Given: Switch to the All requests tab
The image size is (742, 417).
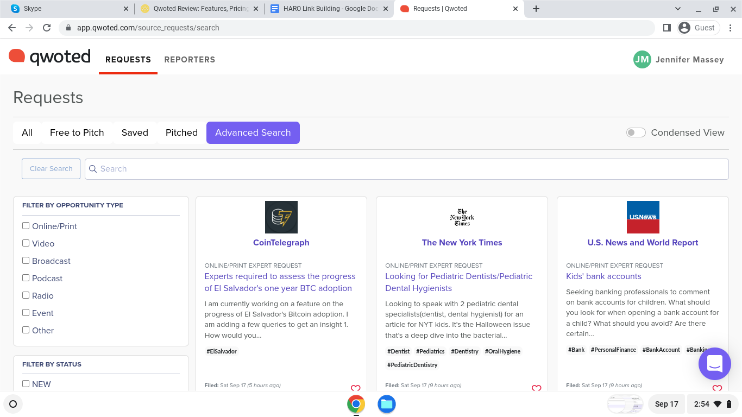Looking at the screenshot, I should (27, 132).
